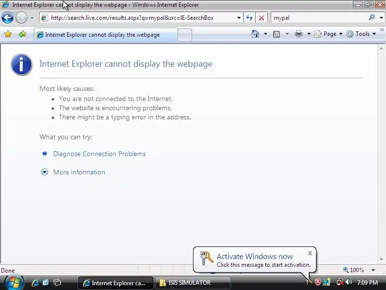Launch Internet Explorer from Quick Launch

[35, 283]
